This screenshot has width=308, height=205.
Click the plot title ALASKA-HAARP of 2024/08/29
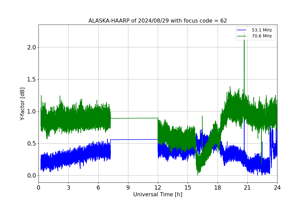pyautogui.click(x=158, y=21)
